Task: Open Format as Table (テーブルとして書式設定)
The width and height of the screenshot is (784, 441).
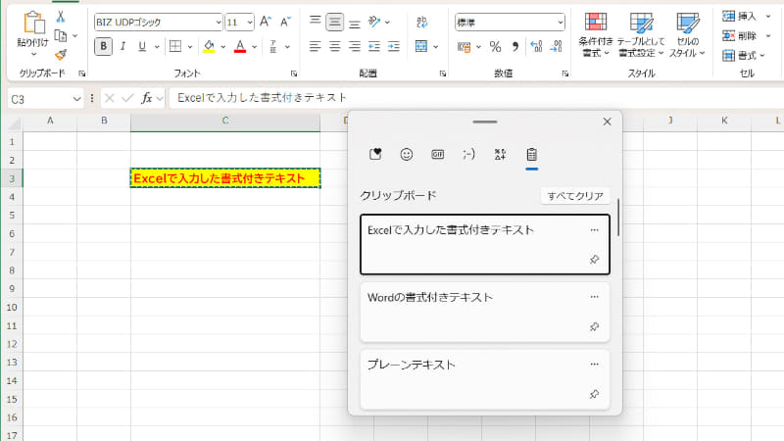Action: pos(641,34)
